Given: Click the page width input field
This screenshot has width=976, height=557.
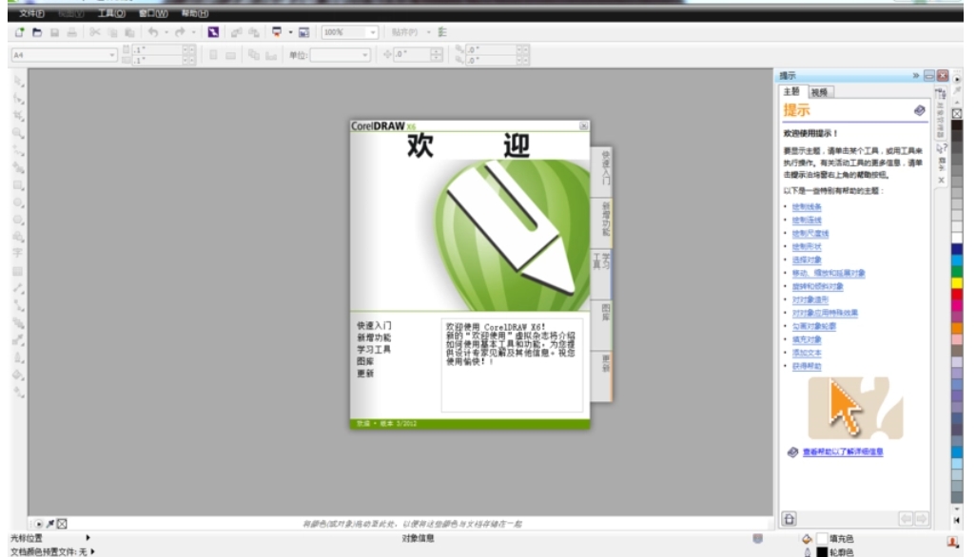Looking at the screenshot, I should click(x=158, y=49).
